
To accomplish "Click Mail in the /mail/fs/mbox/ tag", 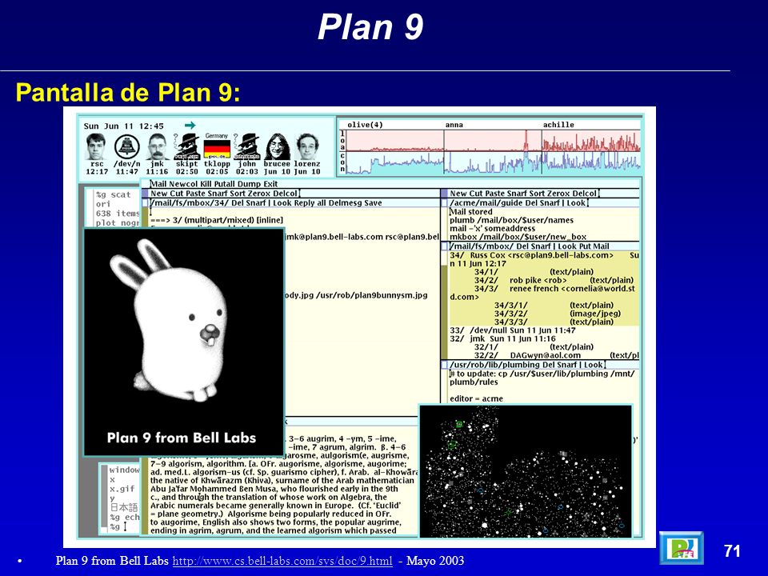I will pos(601,246).
